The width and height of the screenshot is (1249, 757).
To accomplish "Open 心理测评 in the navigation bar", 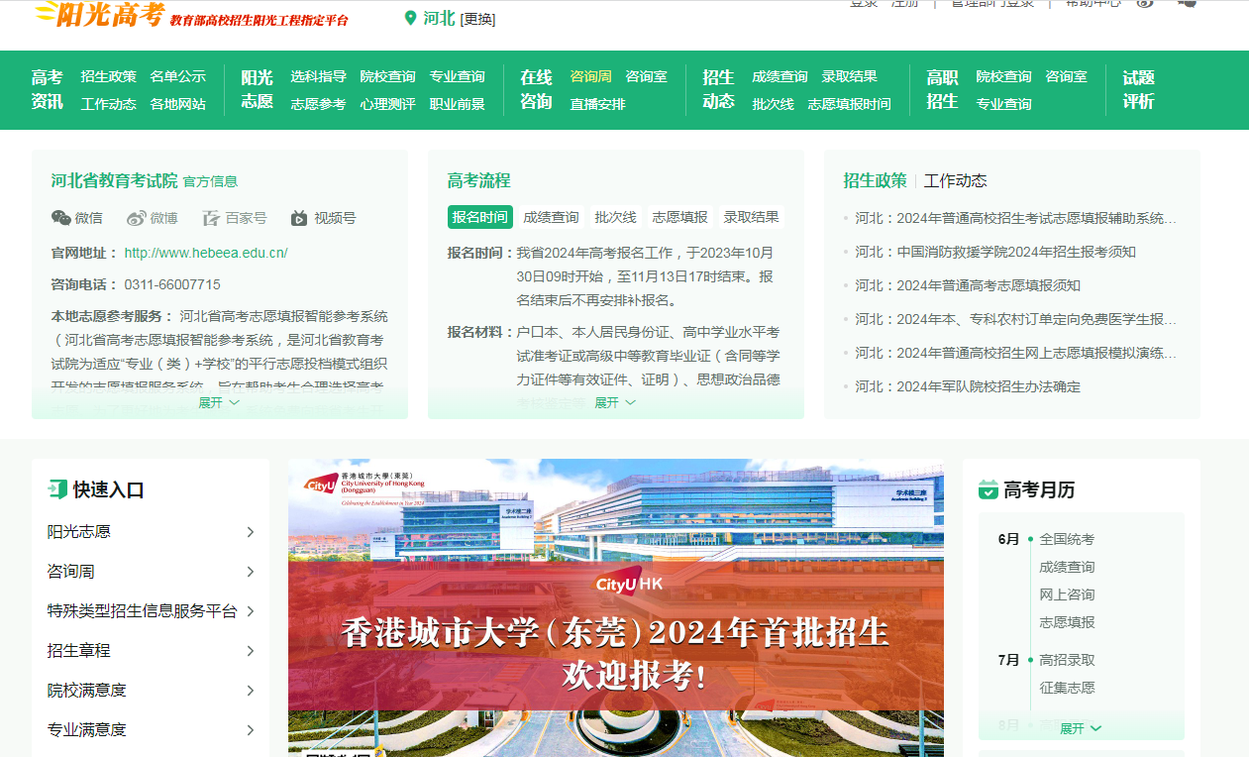I will (x=388, y=104).
